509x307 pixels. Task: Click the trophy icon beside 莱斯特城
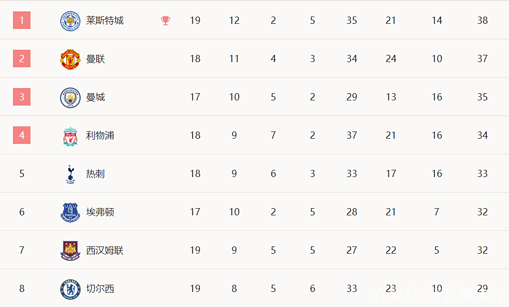click(x=166, y=21)
